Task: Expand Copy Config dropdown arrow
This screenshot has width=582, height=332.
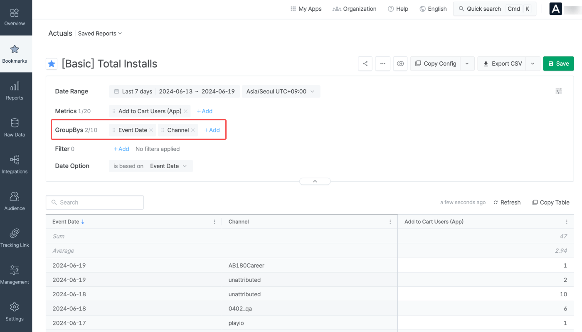Action: point(467,63)
